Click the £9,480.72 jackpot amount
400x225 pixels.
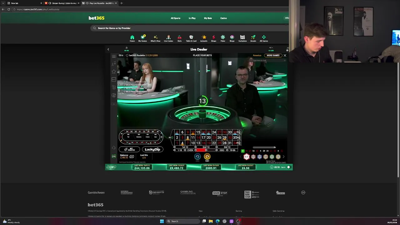click(177, 168)
